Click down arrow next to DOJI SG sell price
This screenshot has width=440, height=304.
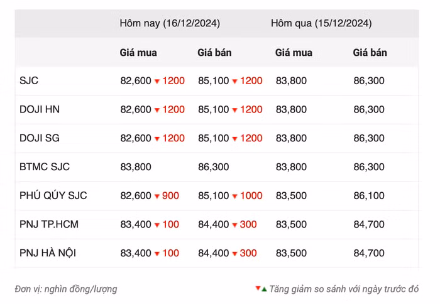pos(235,139)
